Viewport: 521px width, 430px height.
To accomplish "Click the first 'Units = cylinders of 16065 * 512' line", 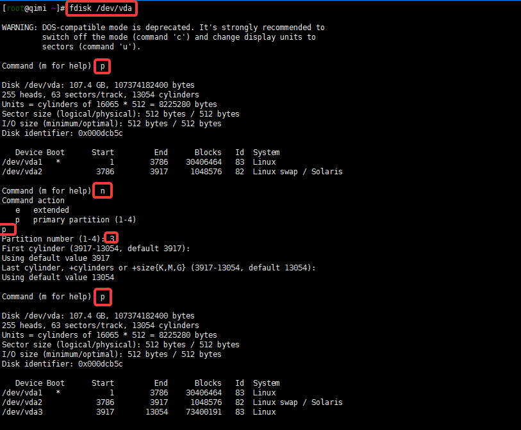I will click(x=110, y=104).
